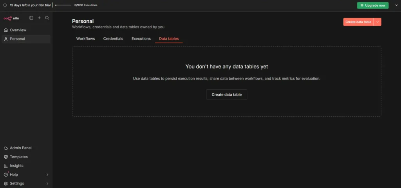Click the plus icon in sidebar header
The width and height of the screenshot is (401, 188).
coord(39,18)
